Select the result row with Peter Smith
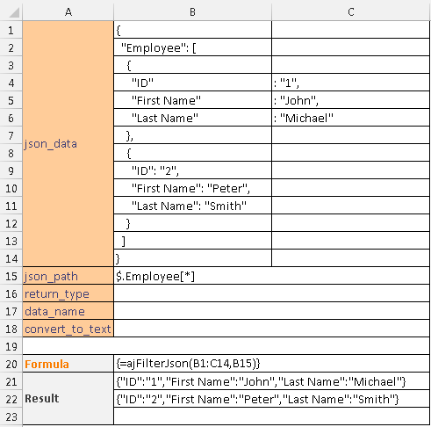 (271, 399)
